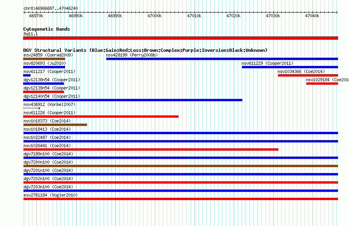Open variant nsv1022487 (Coe2014) label
Viewport: 349px width, 226px height.
(x=47, y=137)
